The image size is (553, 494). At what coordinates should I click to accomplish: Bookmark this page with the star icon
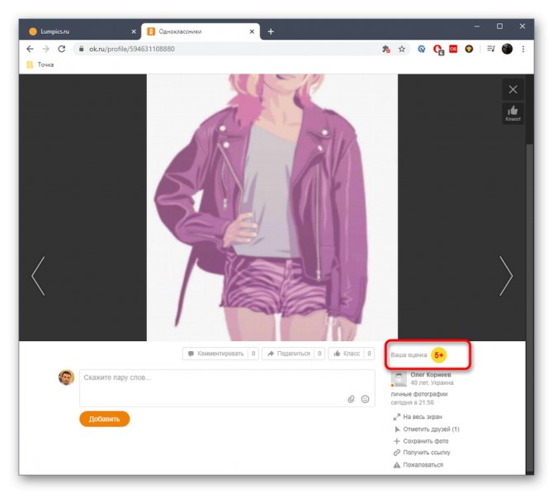(402, 49)
